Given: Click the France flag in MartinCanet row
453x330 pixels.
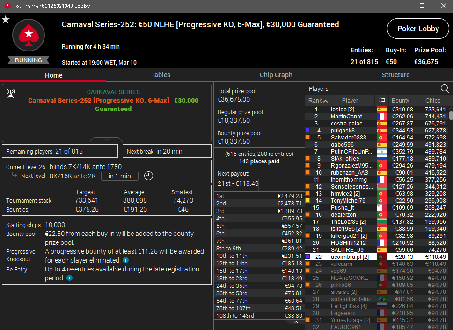Looking at the screenshot, I should (x=382, y=117).
